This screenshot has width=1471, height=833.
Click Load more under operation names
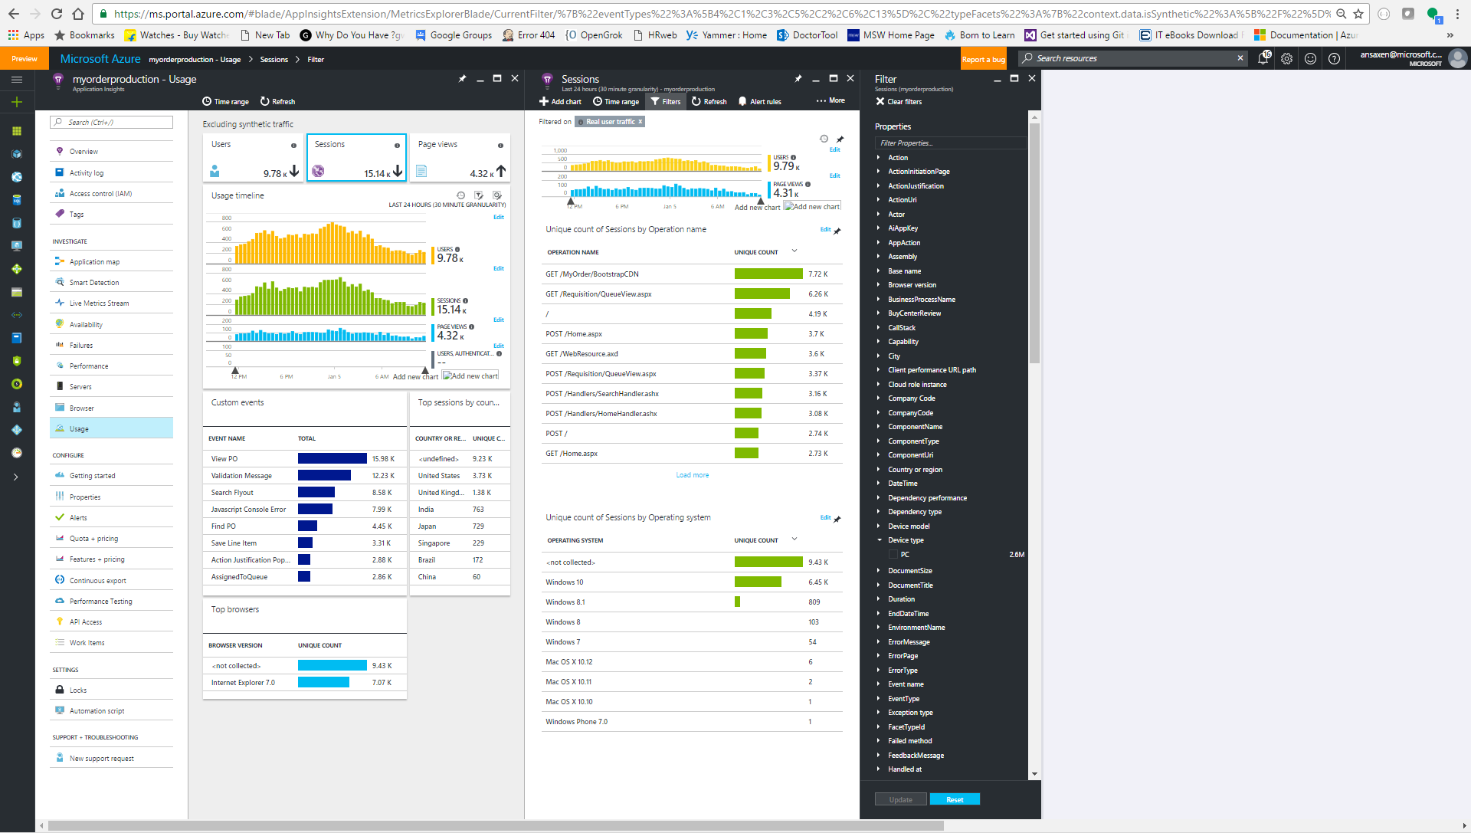point(692,475)
